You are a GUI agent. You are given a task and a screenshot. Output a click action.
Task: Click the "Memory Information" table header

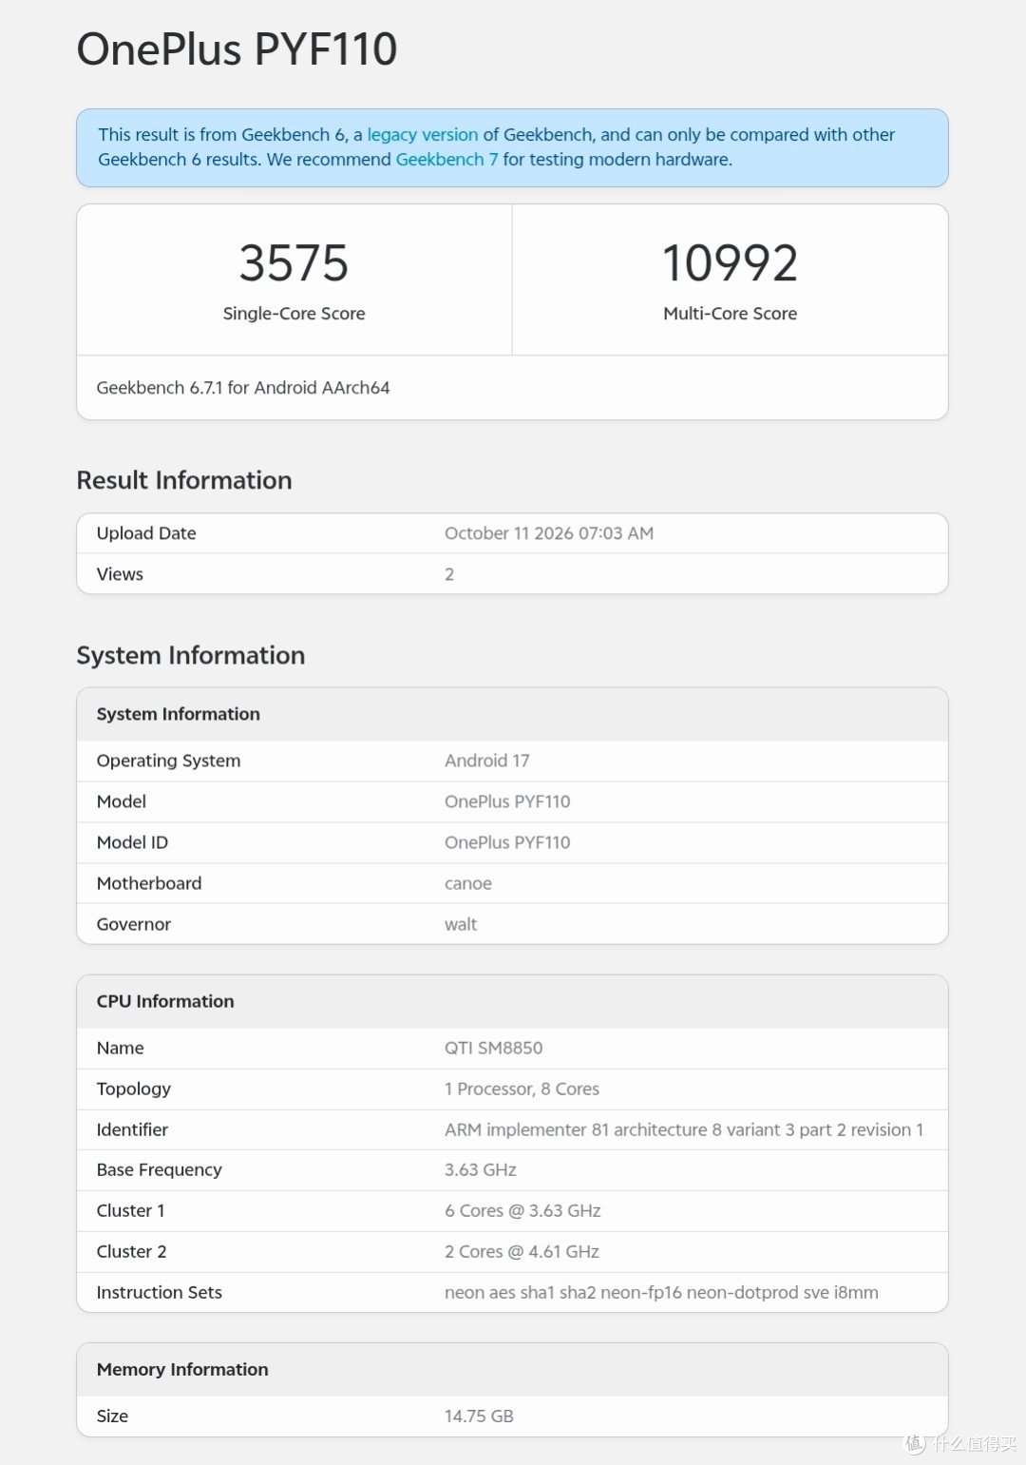pyautogui.click(x=182, y=1369)
